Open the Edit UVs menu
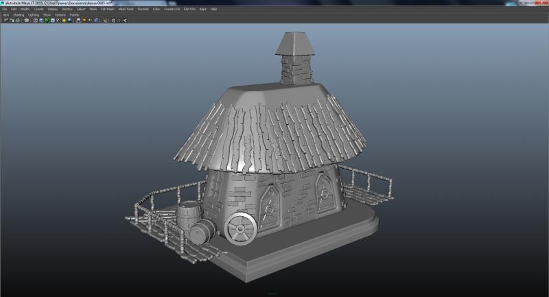This screenshot has height=297, width=549. 189,9
